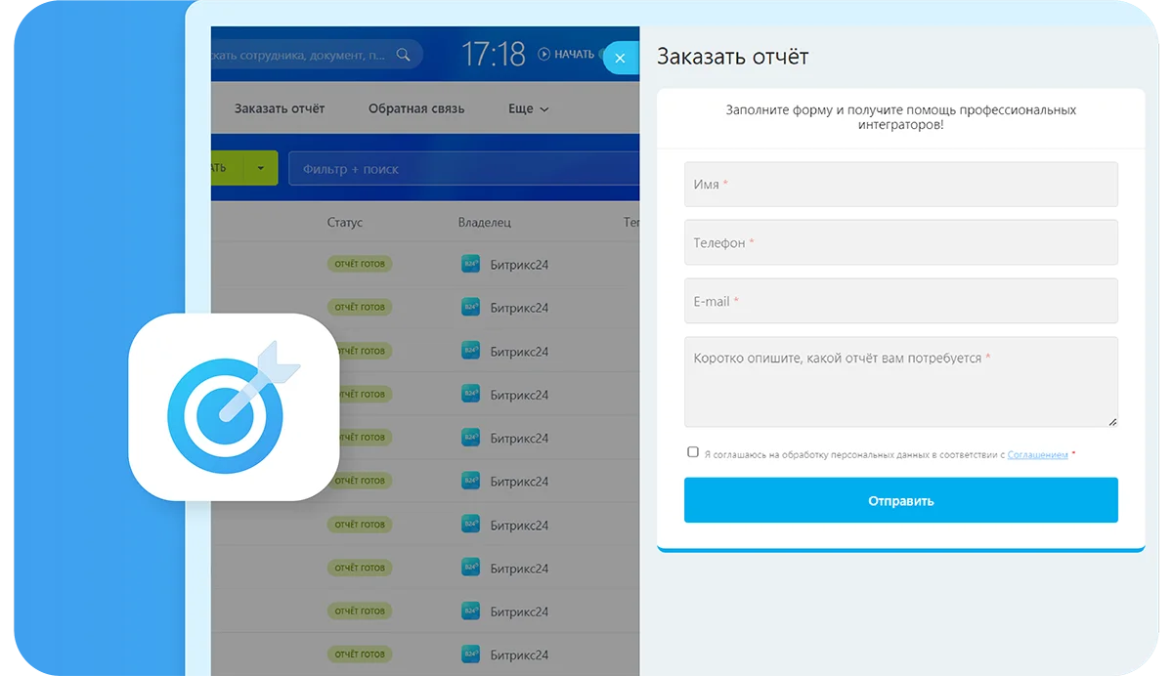Screen dimensions: 1173x676
Task: Click the Битрикс24 avatar icon in first row
Action: tap(470, 264)
